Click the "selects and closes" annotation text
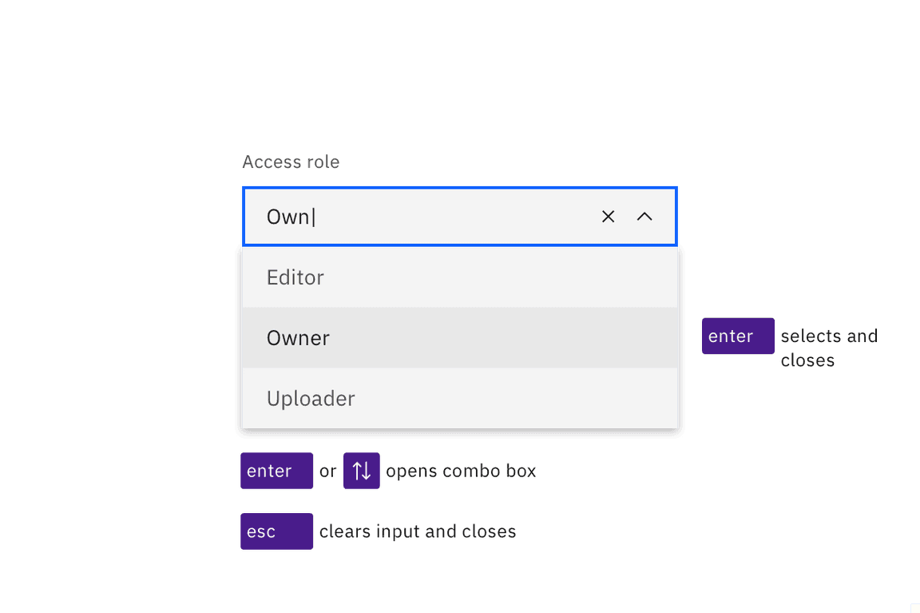Viewport: 920px width, 613px height. (827, 348)
